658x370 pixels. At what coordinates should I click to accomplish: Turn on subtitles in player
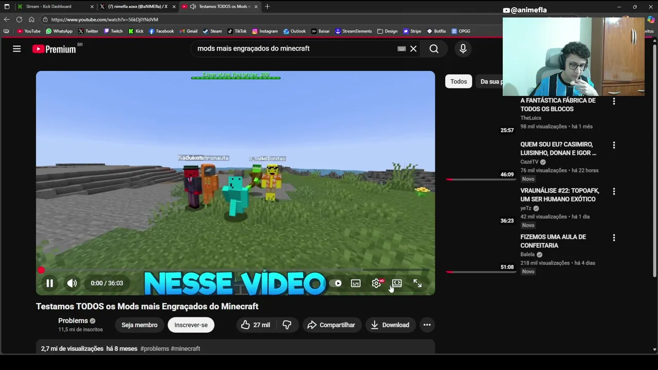[356, 283]
